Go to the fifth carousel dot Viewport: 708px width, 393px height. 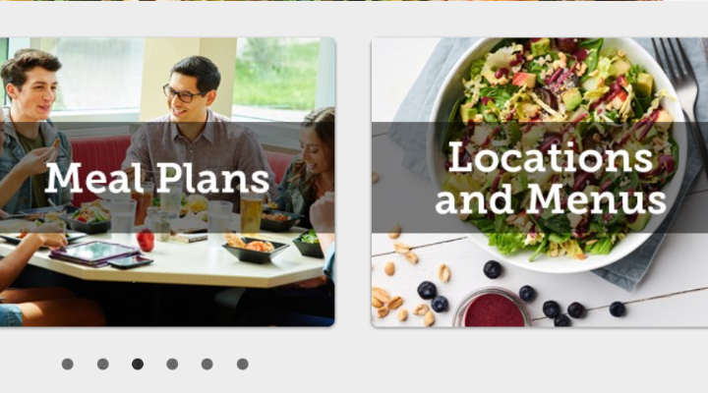coord(206,365)
